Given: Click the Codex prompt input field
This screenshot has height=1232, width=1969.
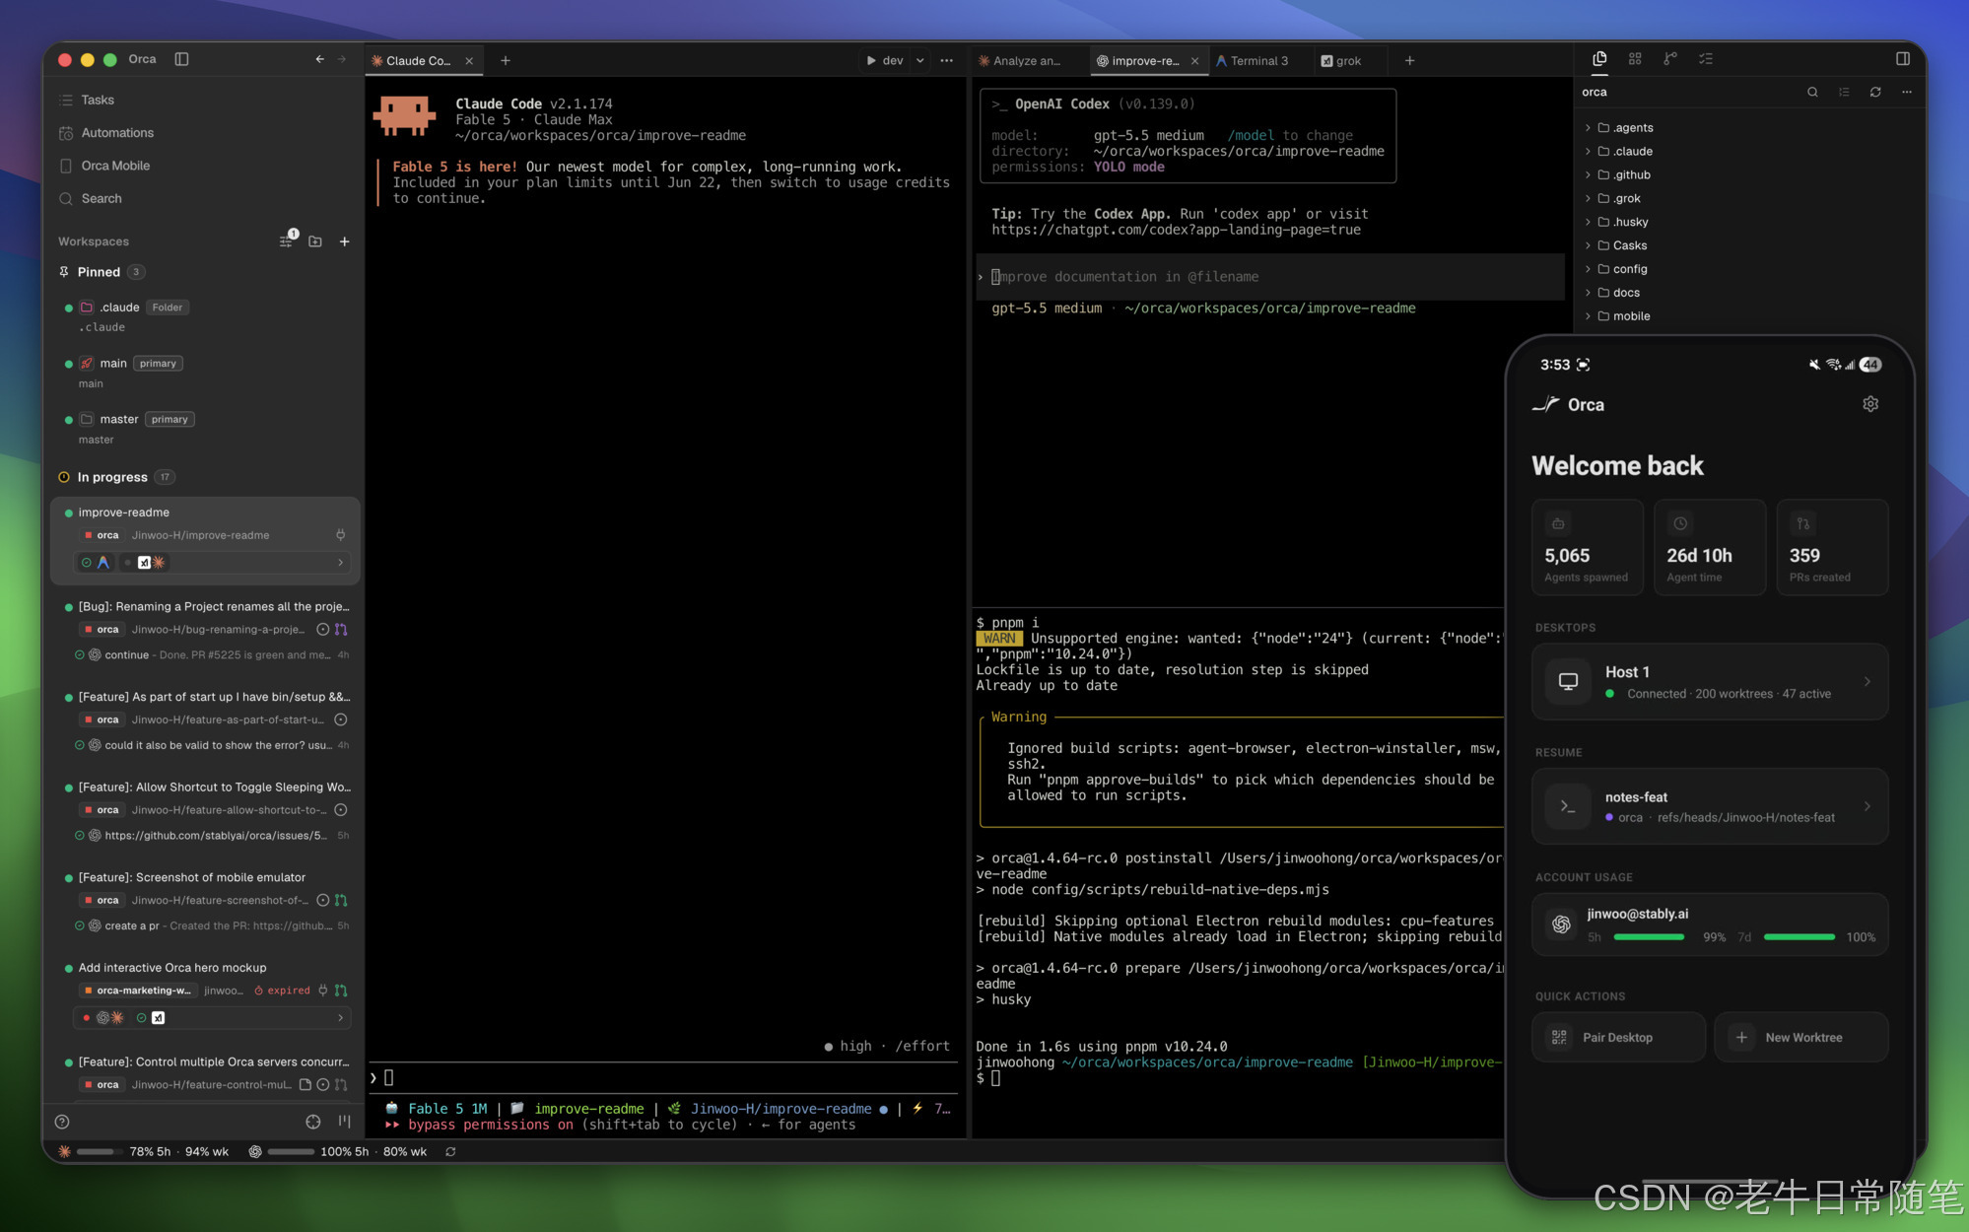Looking at the screenshot, I should [1271, 277].
